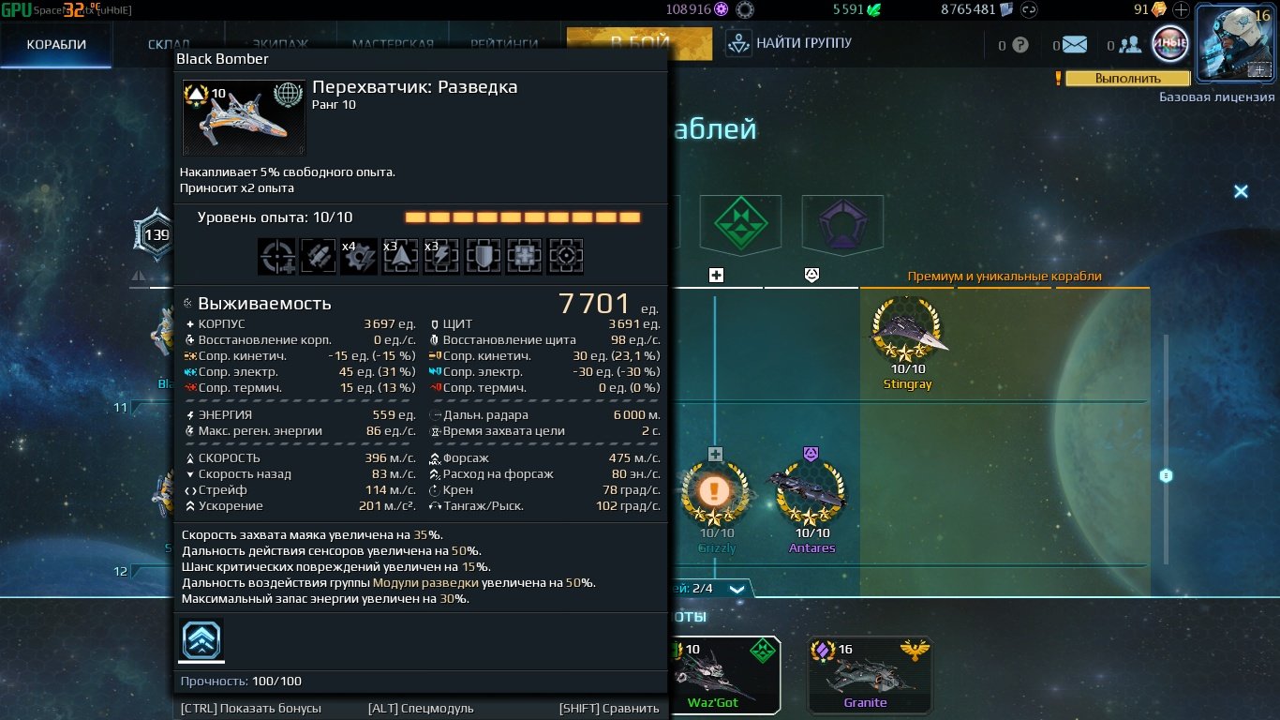This screenshot has width=1280, height=720.
Task: Open the Мастерская tab
Action: point(393,44)
